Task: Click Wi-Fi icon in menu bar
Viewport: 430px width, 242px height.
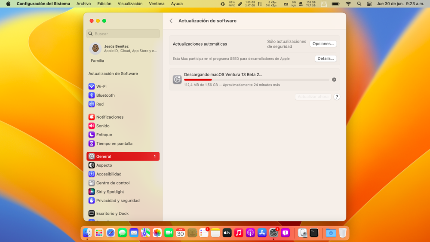Action: (x=348, y=4)
